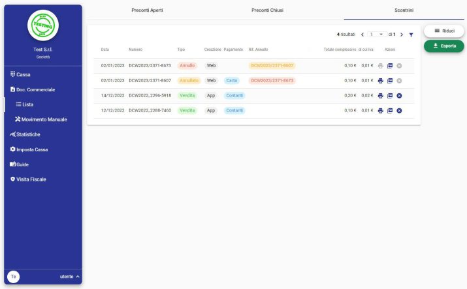Screen dimensions: 467x289
Task: Click the Esporta button
Action: [444, 46]
